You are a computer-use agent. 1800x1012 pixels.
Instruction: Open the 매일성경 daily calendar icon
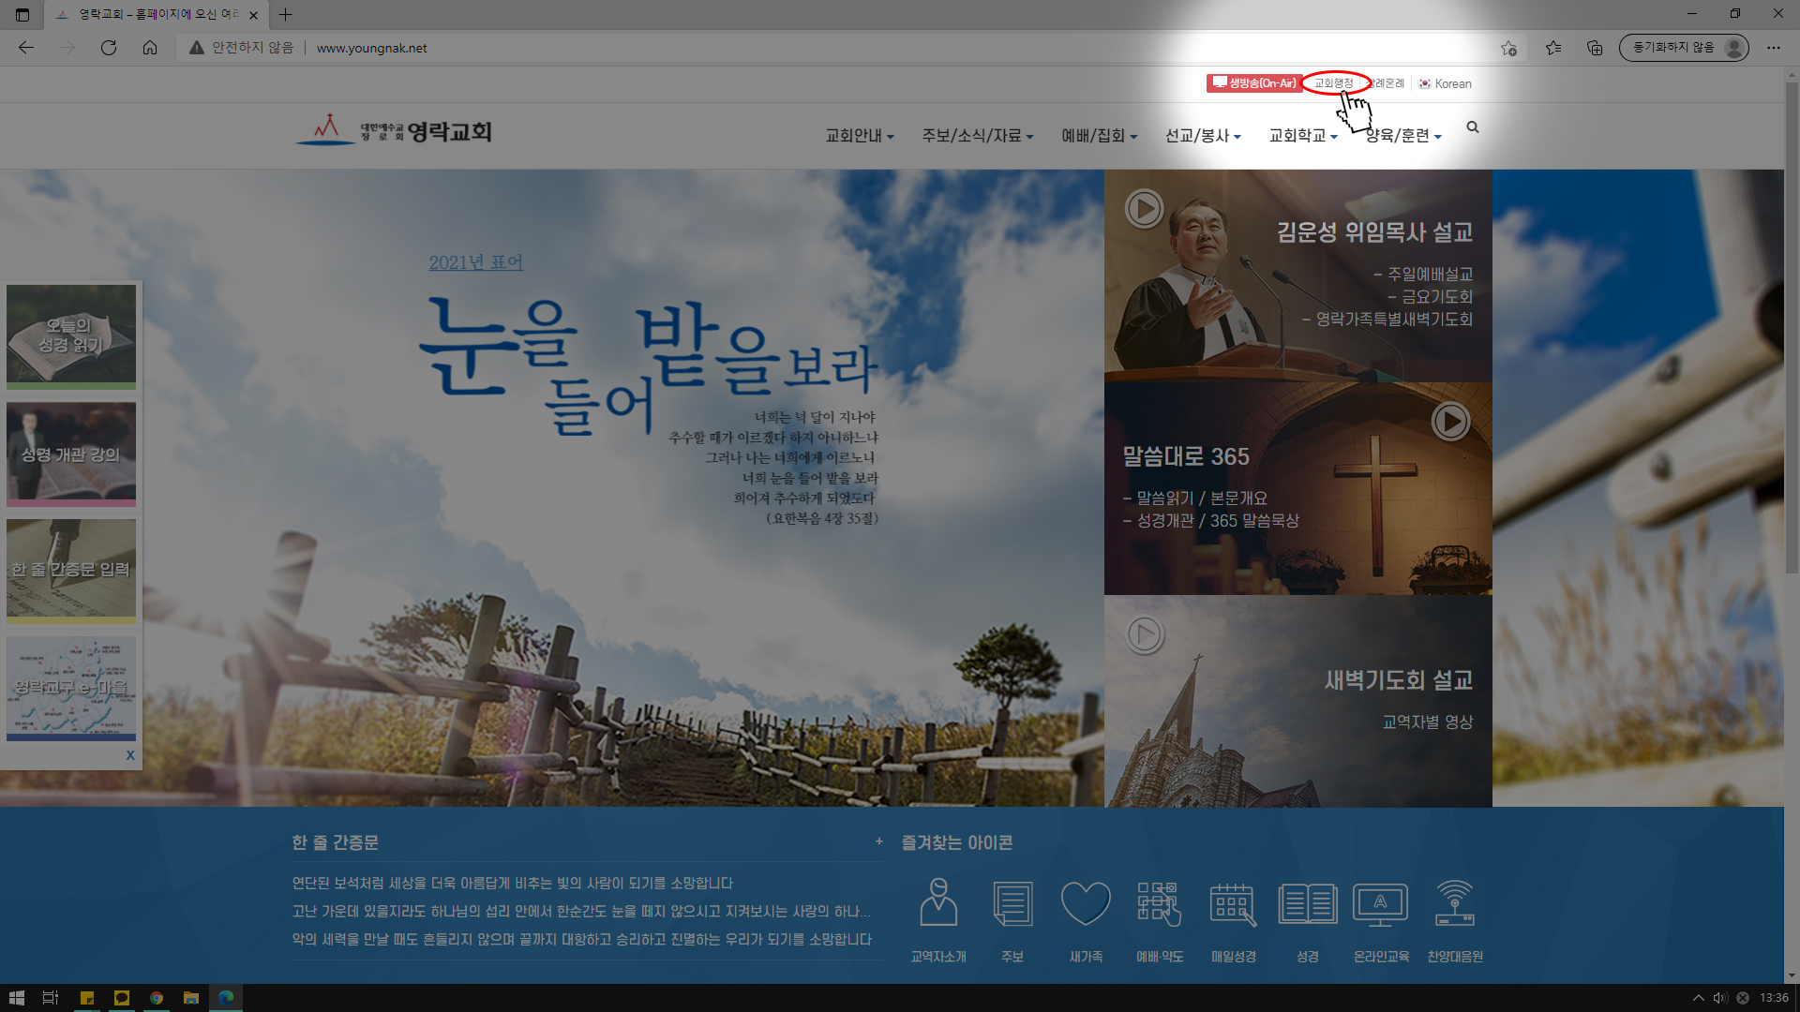click(1234, 902)
